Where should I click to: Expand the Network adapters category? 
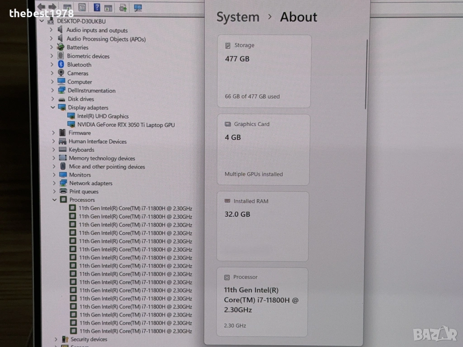pyautogui.click(x=54, y=183)
